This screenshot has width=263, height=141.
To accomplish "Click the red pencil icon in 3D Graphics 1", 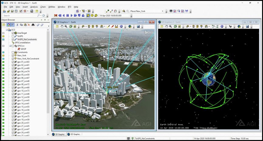I will (x=112, y=27).
